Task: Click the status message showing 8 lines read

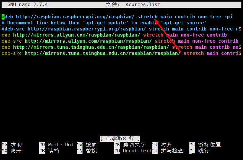Action: 120,139
